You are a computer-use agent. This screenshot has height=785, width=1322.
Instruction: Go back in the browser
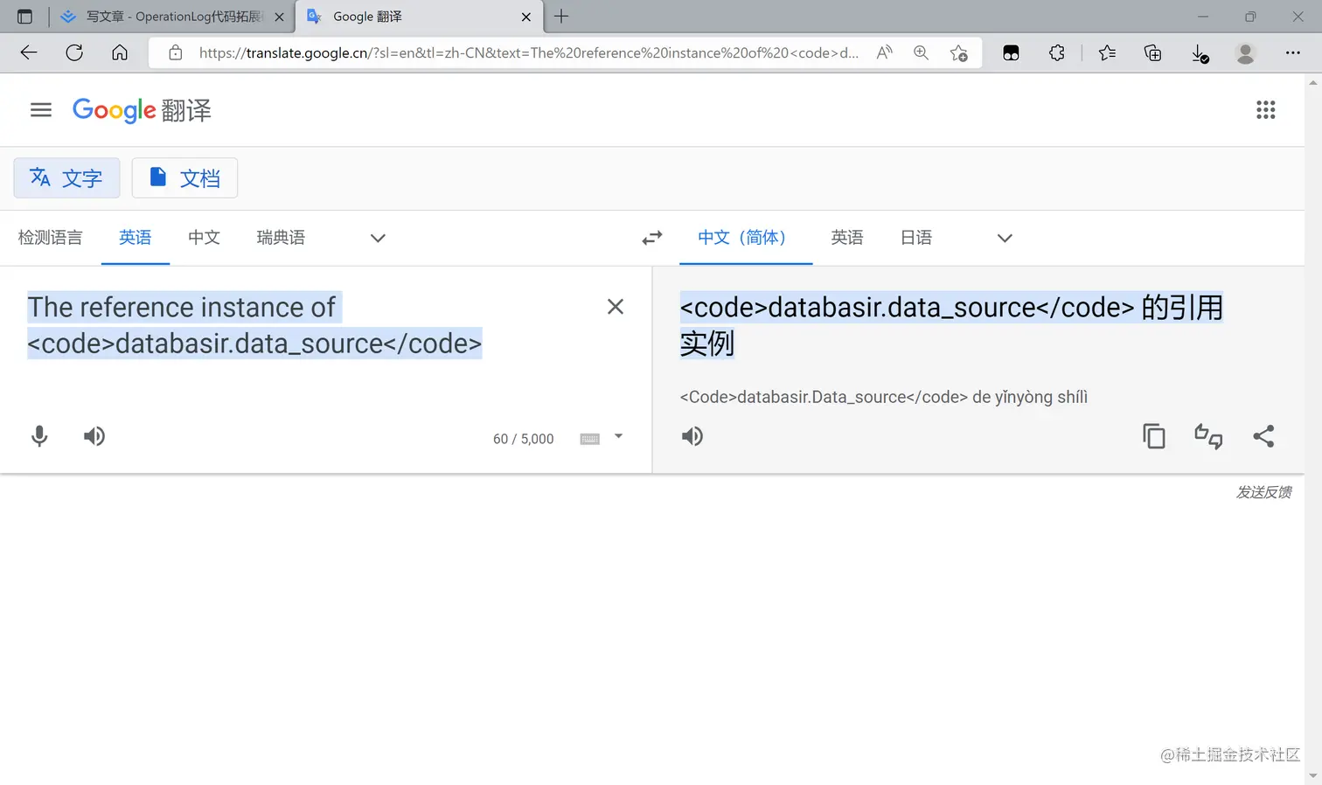click(29, 52)
